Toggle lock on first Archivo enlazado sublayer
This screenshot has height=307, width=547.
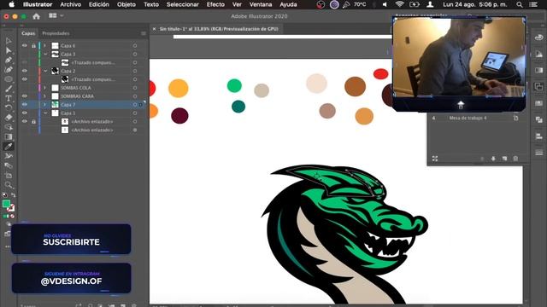(33, 121)
